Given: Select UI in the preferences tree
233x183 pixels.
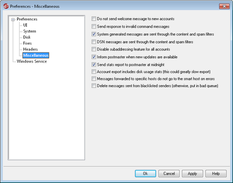Looking at the screenshot, I should (x=25, y=25).
